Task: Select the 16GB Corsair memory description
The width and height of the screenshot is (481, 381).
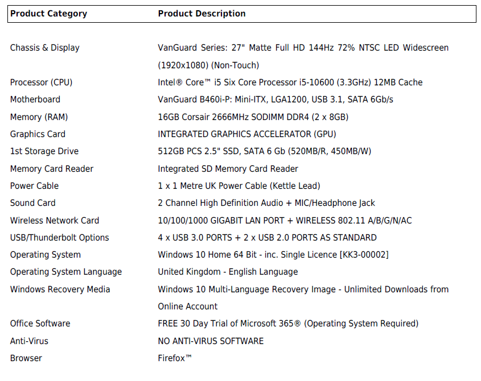Action: (253, 117)
